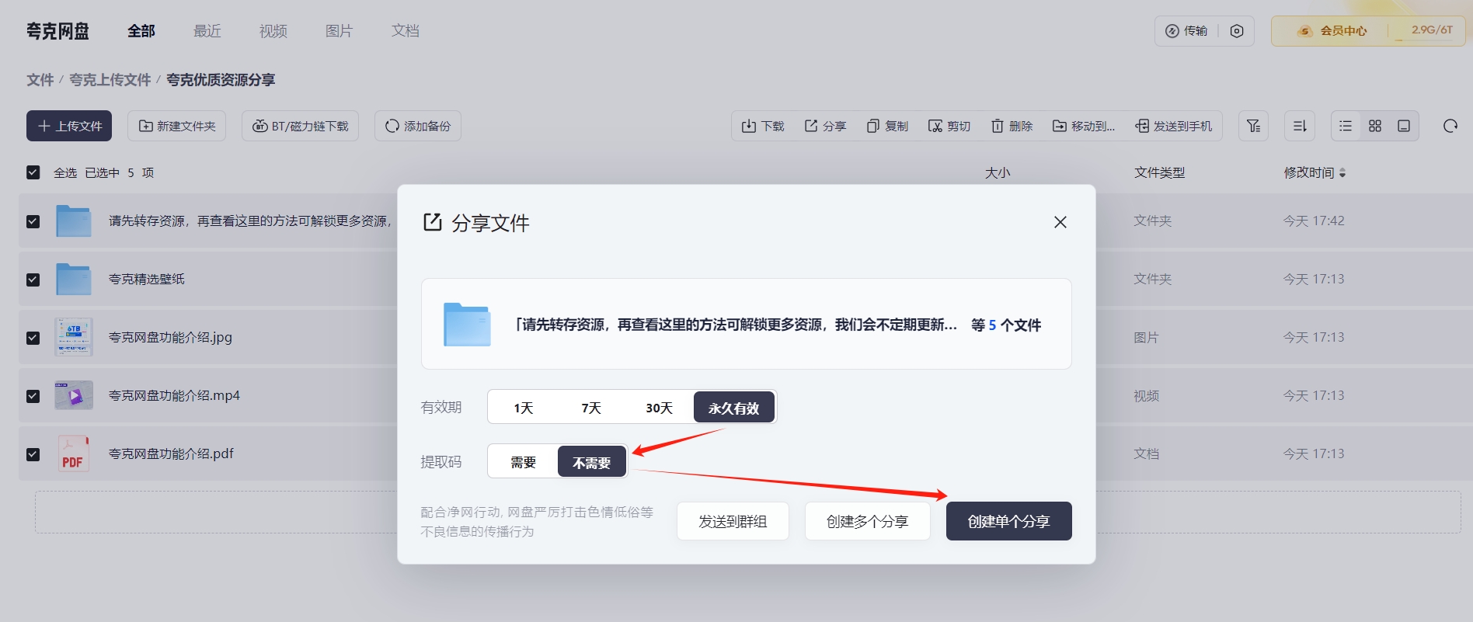Click the 下载 toolbar item

click(x=763, y=126)
